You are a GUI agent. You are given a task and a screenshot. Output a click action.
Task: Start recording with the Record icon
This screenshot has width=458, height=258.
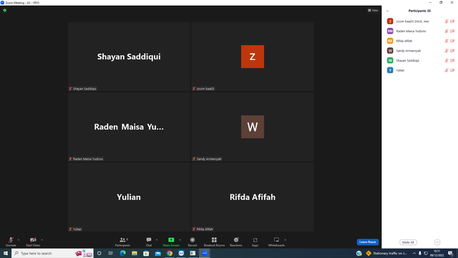(193, 240)
